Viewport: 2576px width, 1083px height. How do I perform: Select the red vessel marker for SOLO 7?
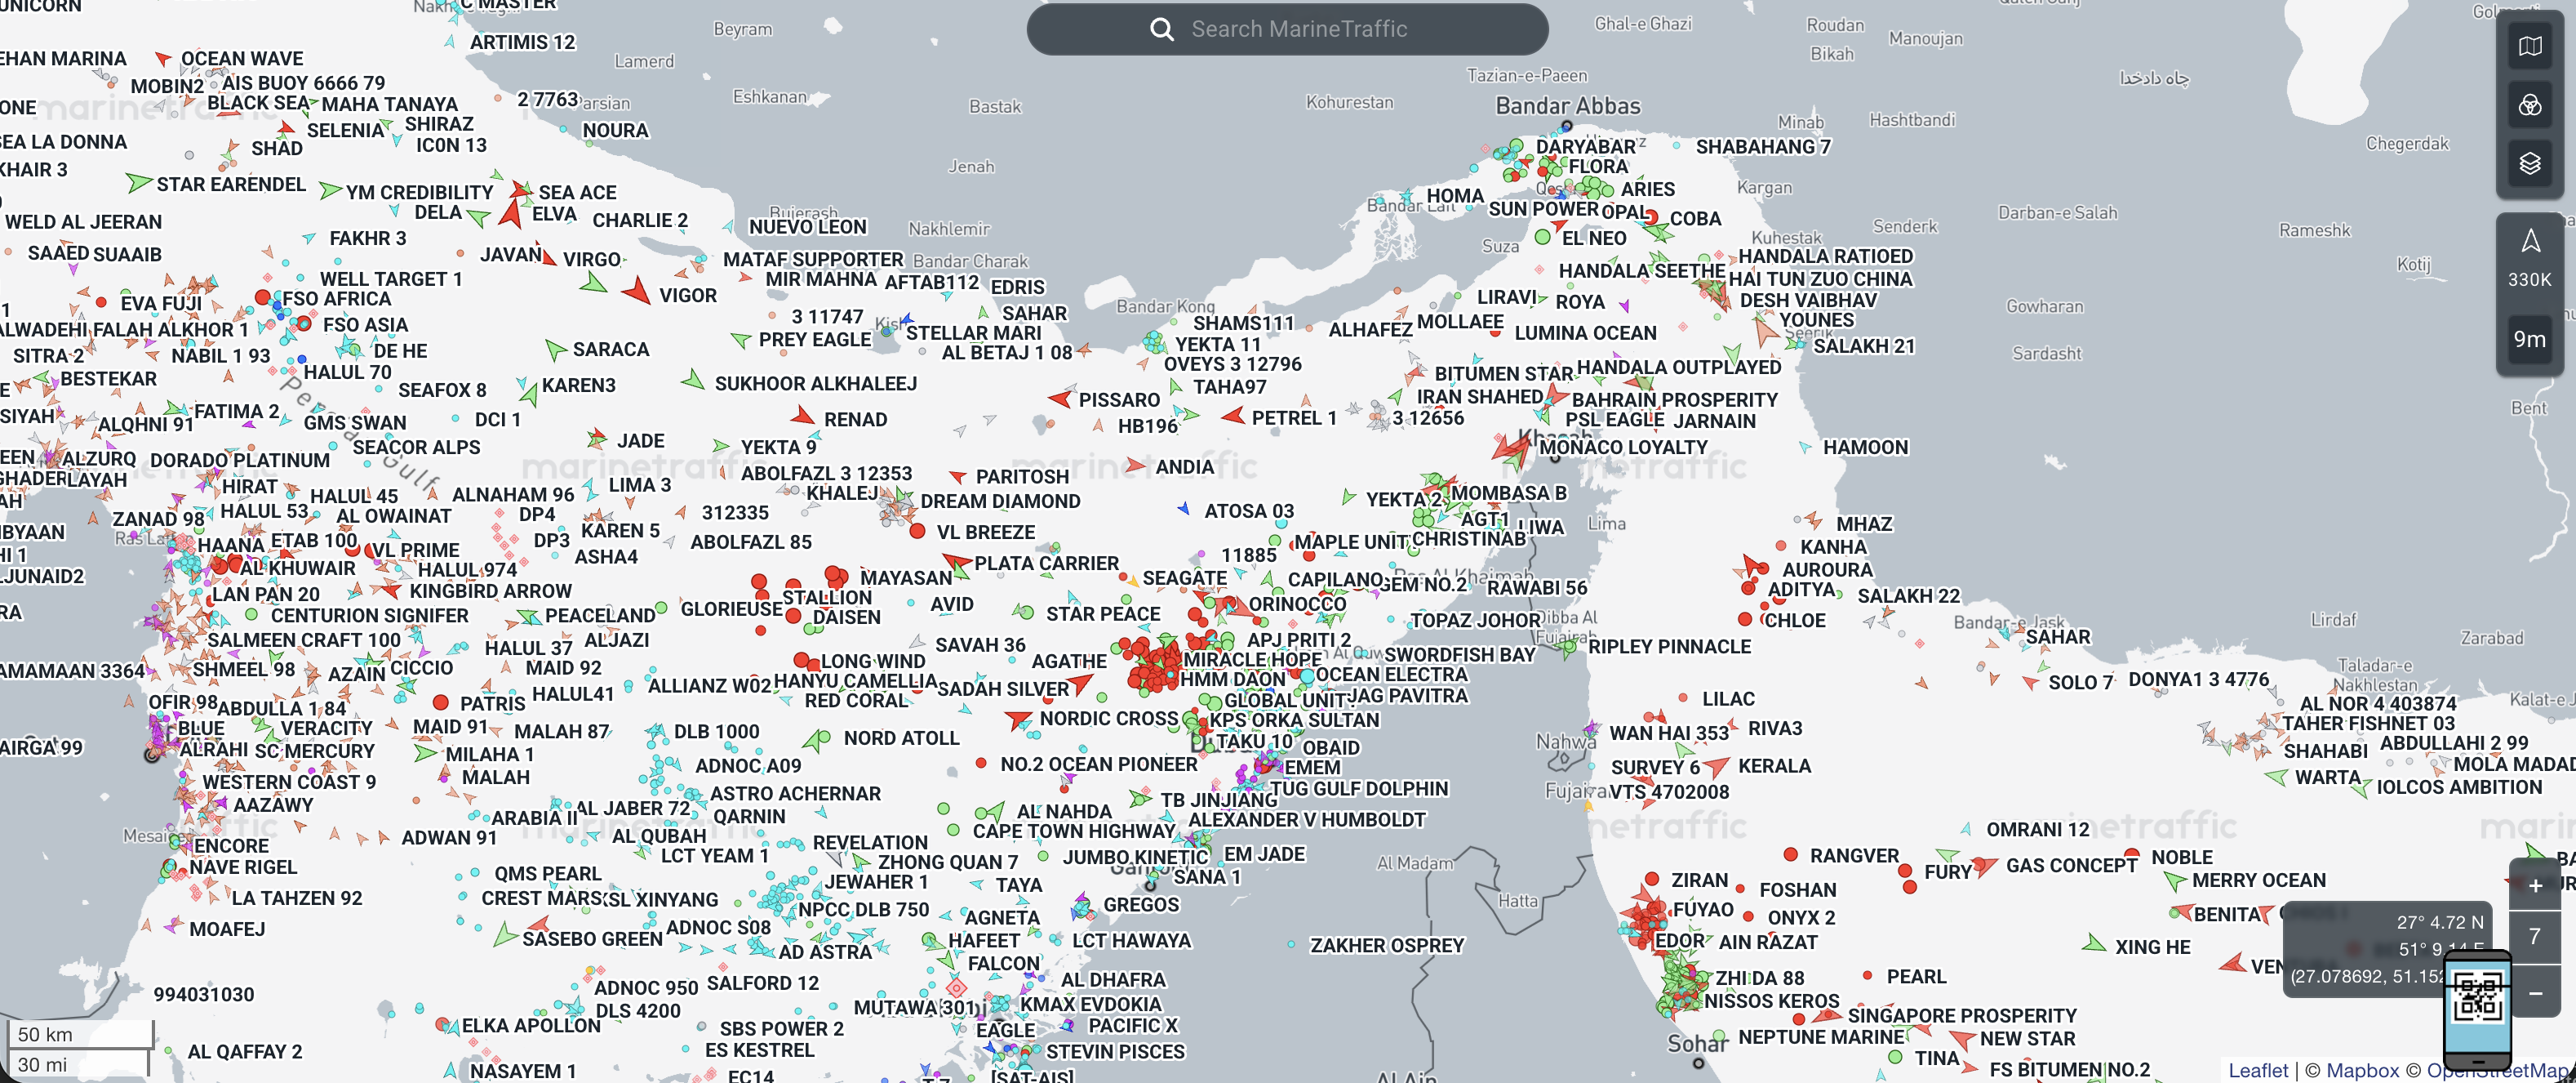point(2030,682)
